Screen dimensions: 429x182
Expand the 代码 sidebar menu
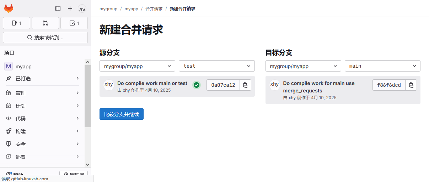point(42,119)
